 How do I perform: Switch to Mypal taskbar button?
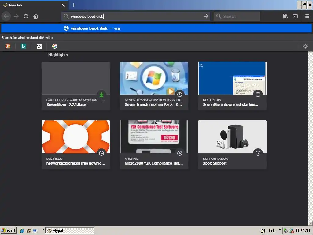[x=70, y=231]
